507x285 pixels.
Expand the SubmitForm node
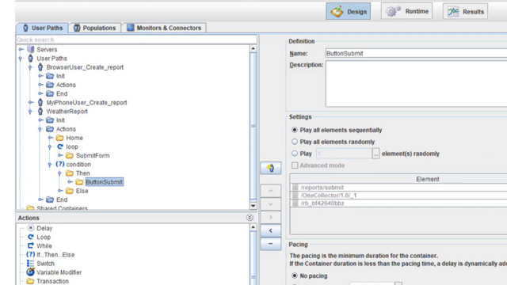pyautogui.click(x=60, y=155)
